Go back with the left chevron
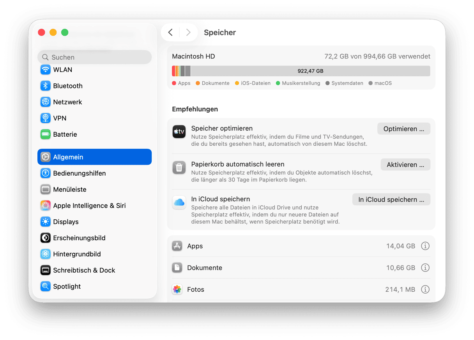 pyautogui.click(x=170, y=32)
